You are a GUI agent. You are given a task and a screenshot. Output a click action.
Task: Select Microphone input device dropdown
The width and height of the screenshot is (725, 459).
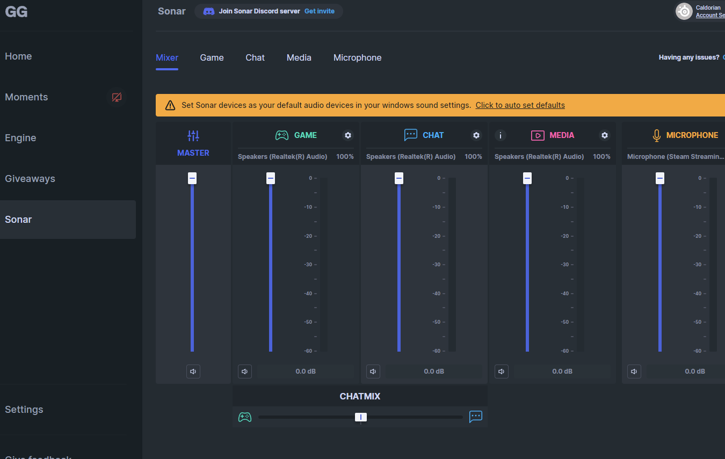pyautogui.click(x=674, y=157)
